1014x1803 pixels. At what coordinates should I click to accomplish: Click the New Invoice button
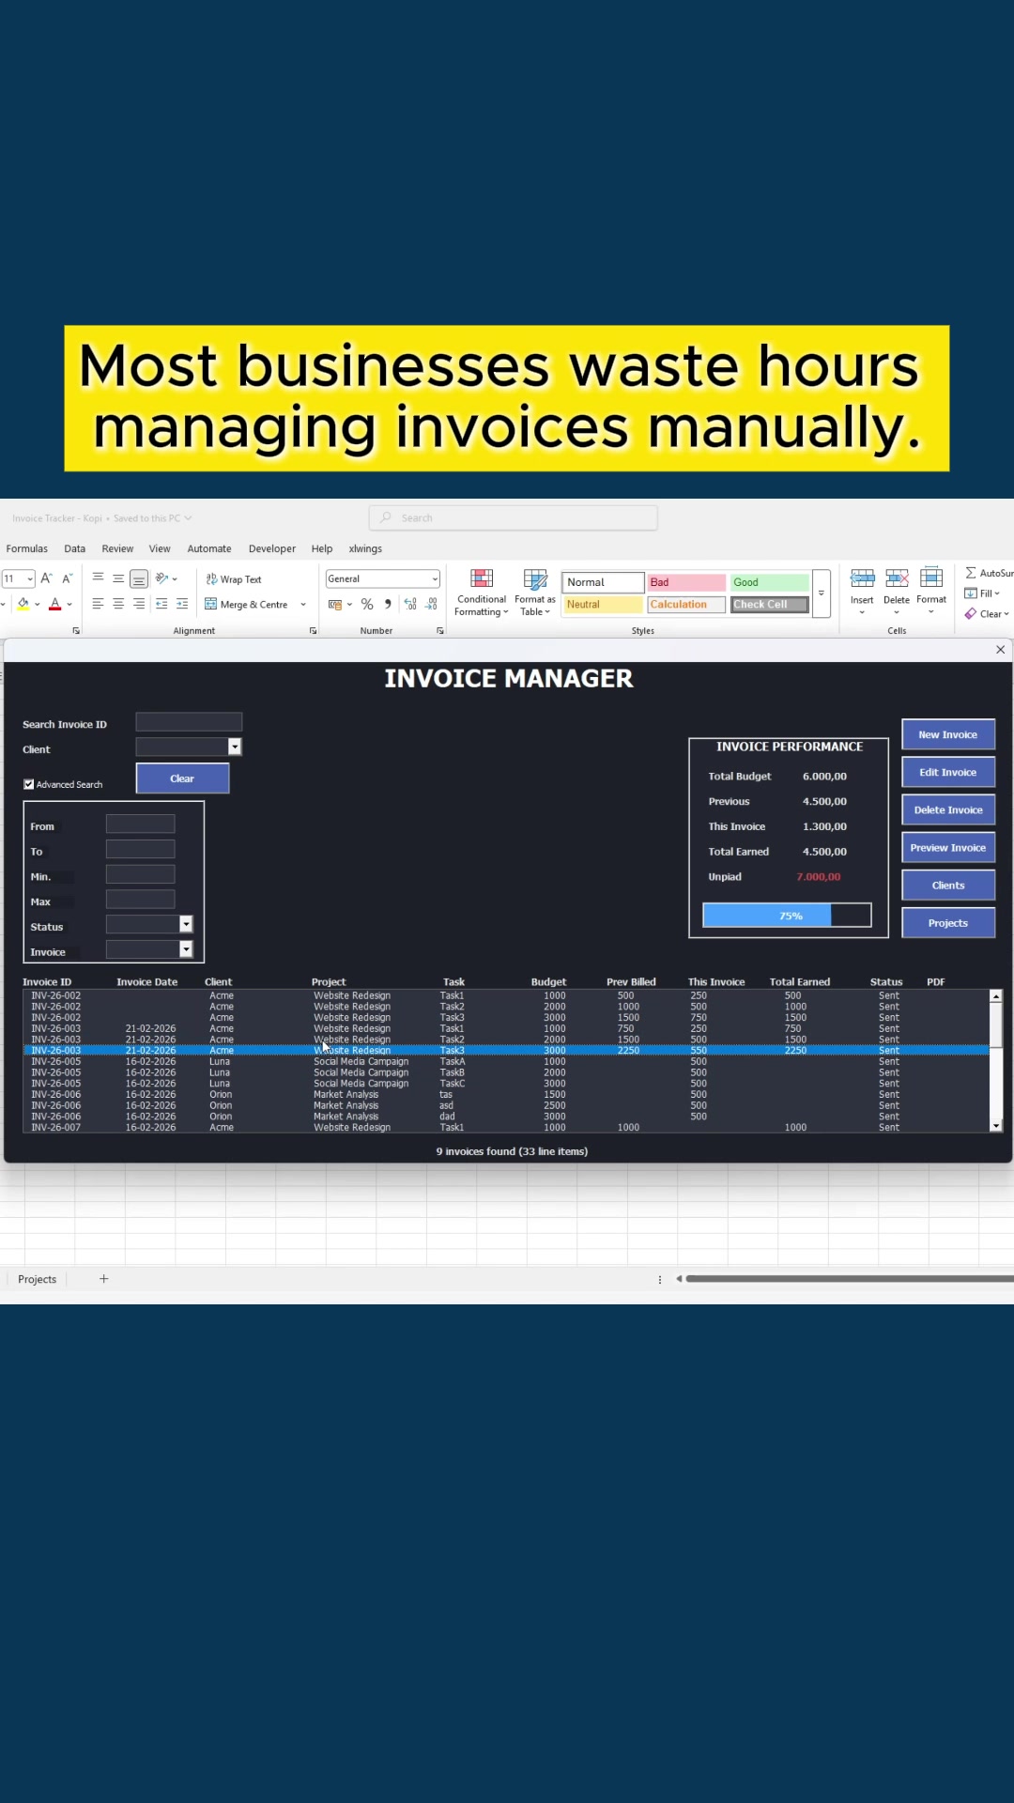(x=948, y=734)
